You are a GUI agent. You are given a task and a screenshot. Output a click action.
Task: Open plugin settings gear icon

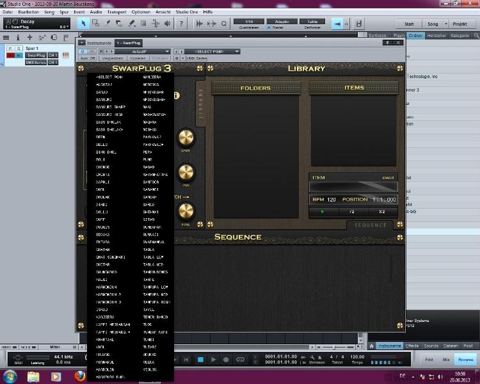pos(177,58)
